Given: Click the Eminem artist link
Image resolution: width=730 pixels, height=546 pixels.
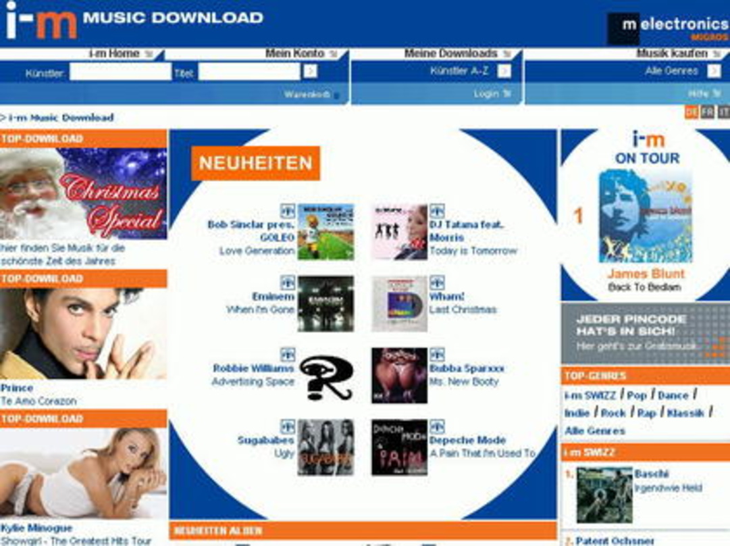Looking at the screenshot, I should pyautogui.click(x=273, y=297).
